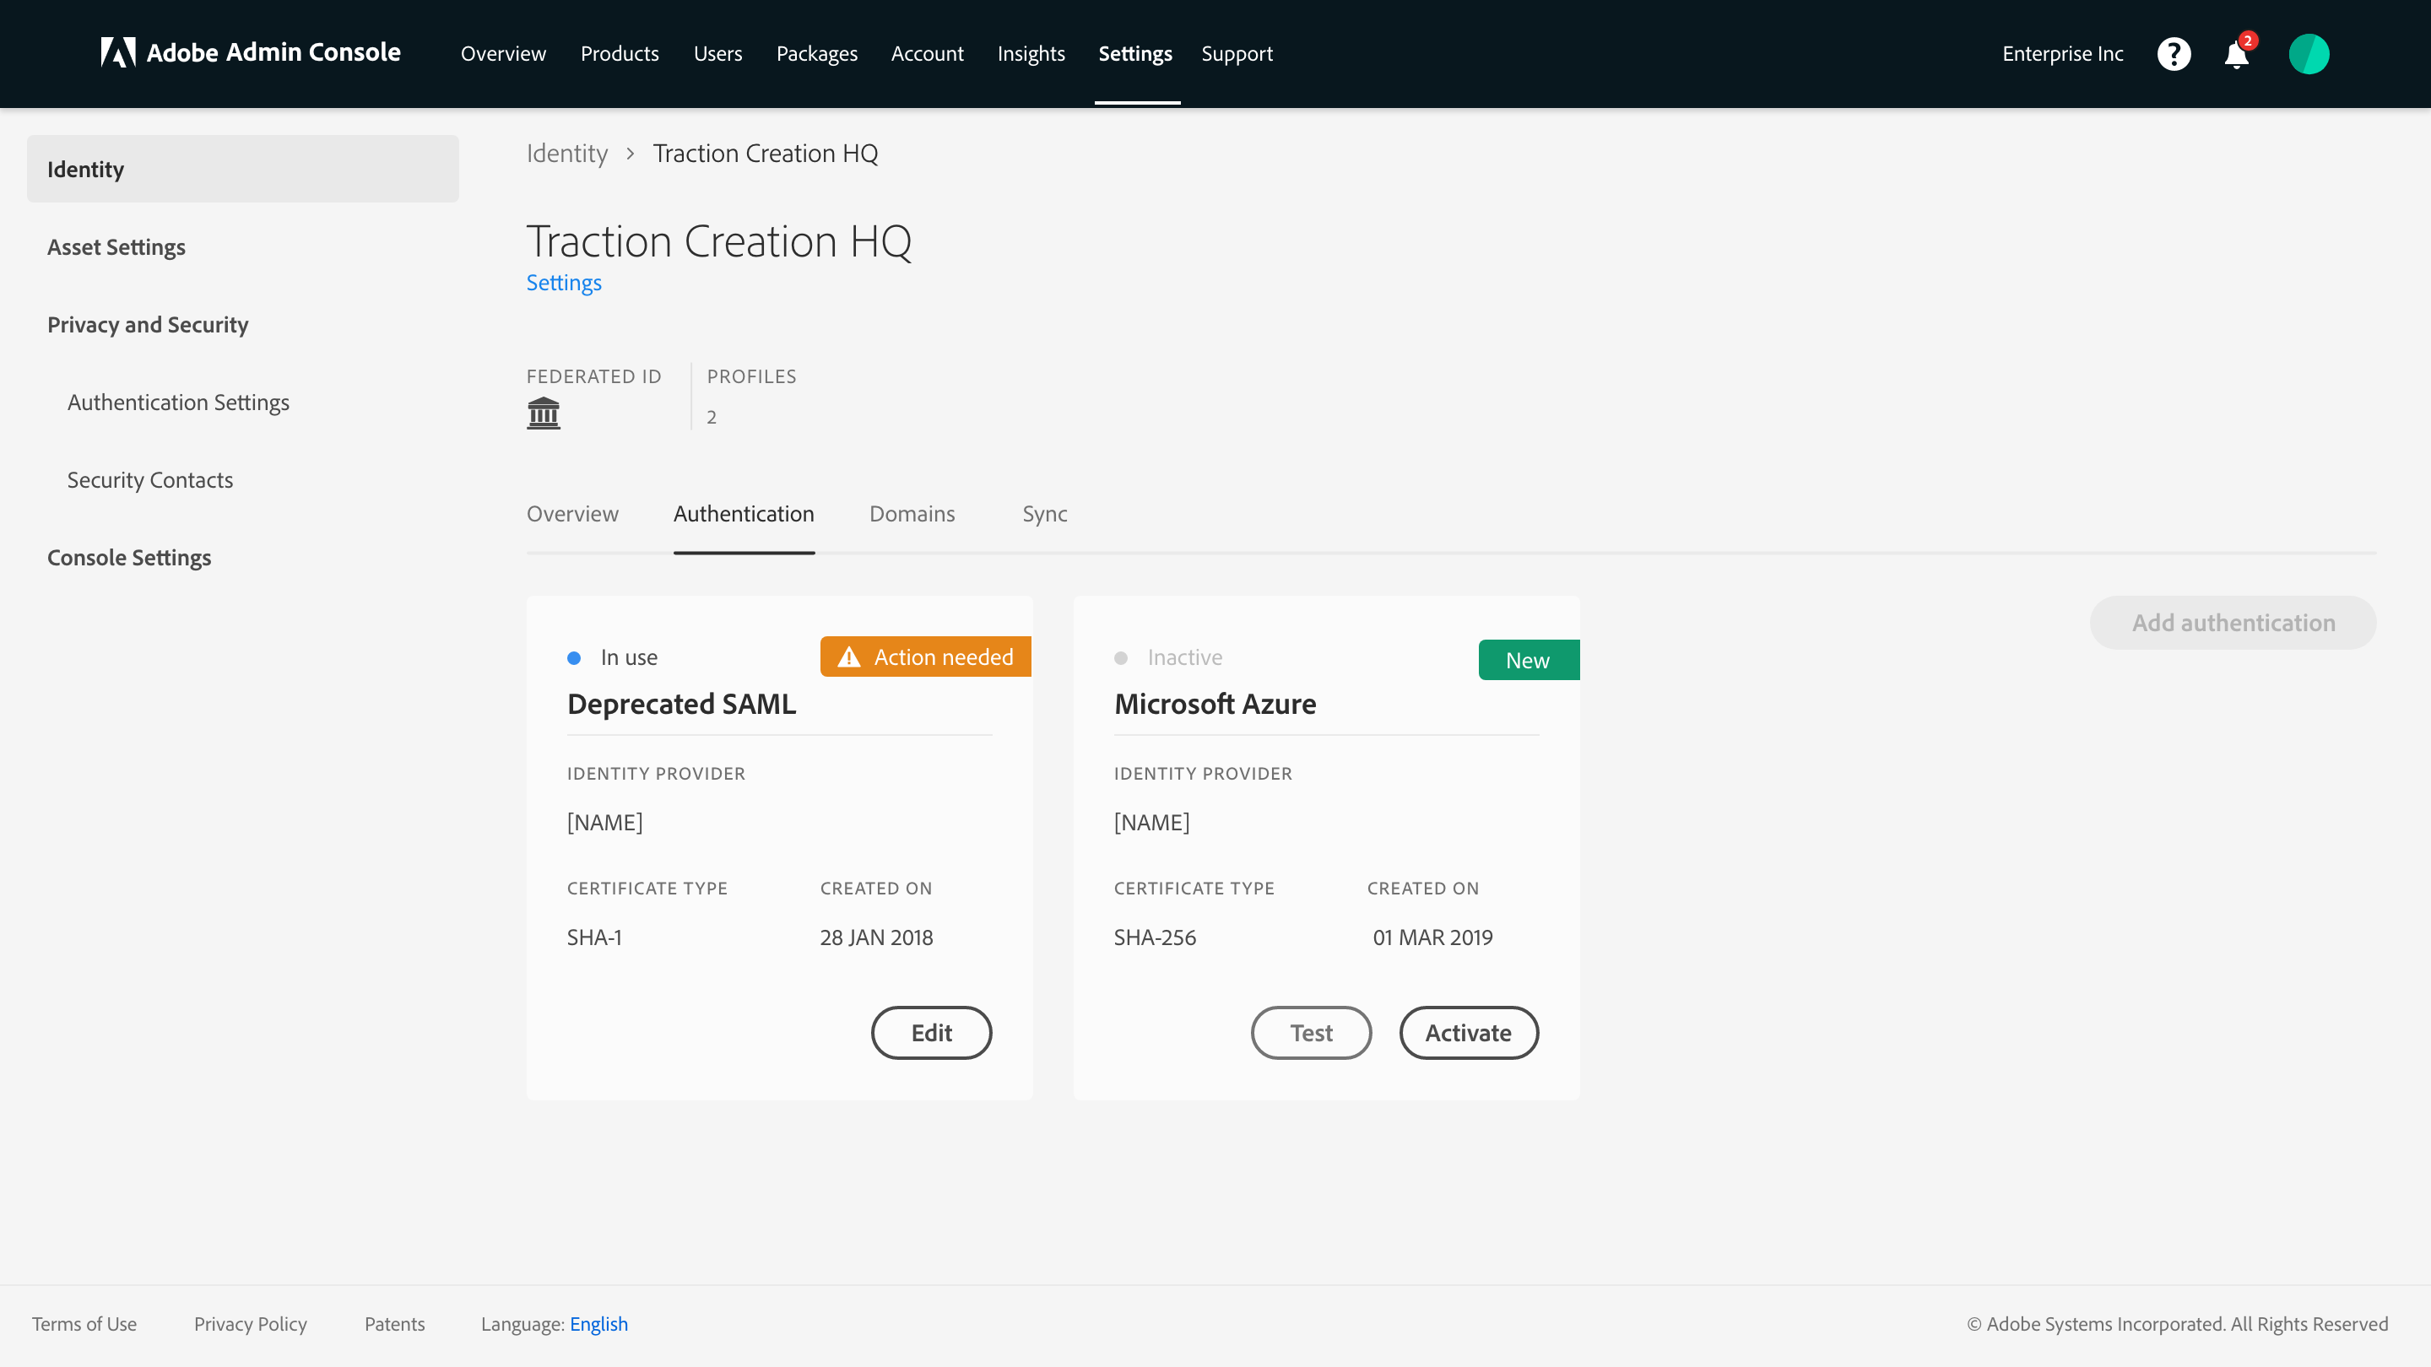Screen dimensions: 2431x1367
Task: Open Asset Settings in the sidebar
Action: point(116,246)
